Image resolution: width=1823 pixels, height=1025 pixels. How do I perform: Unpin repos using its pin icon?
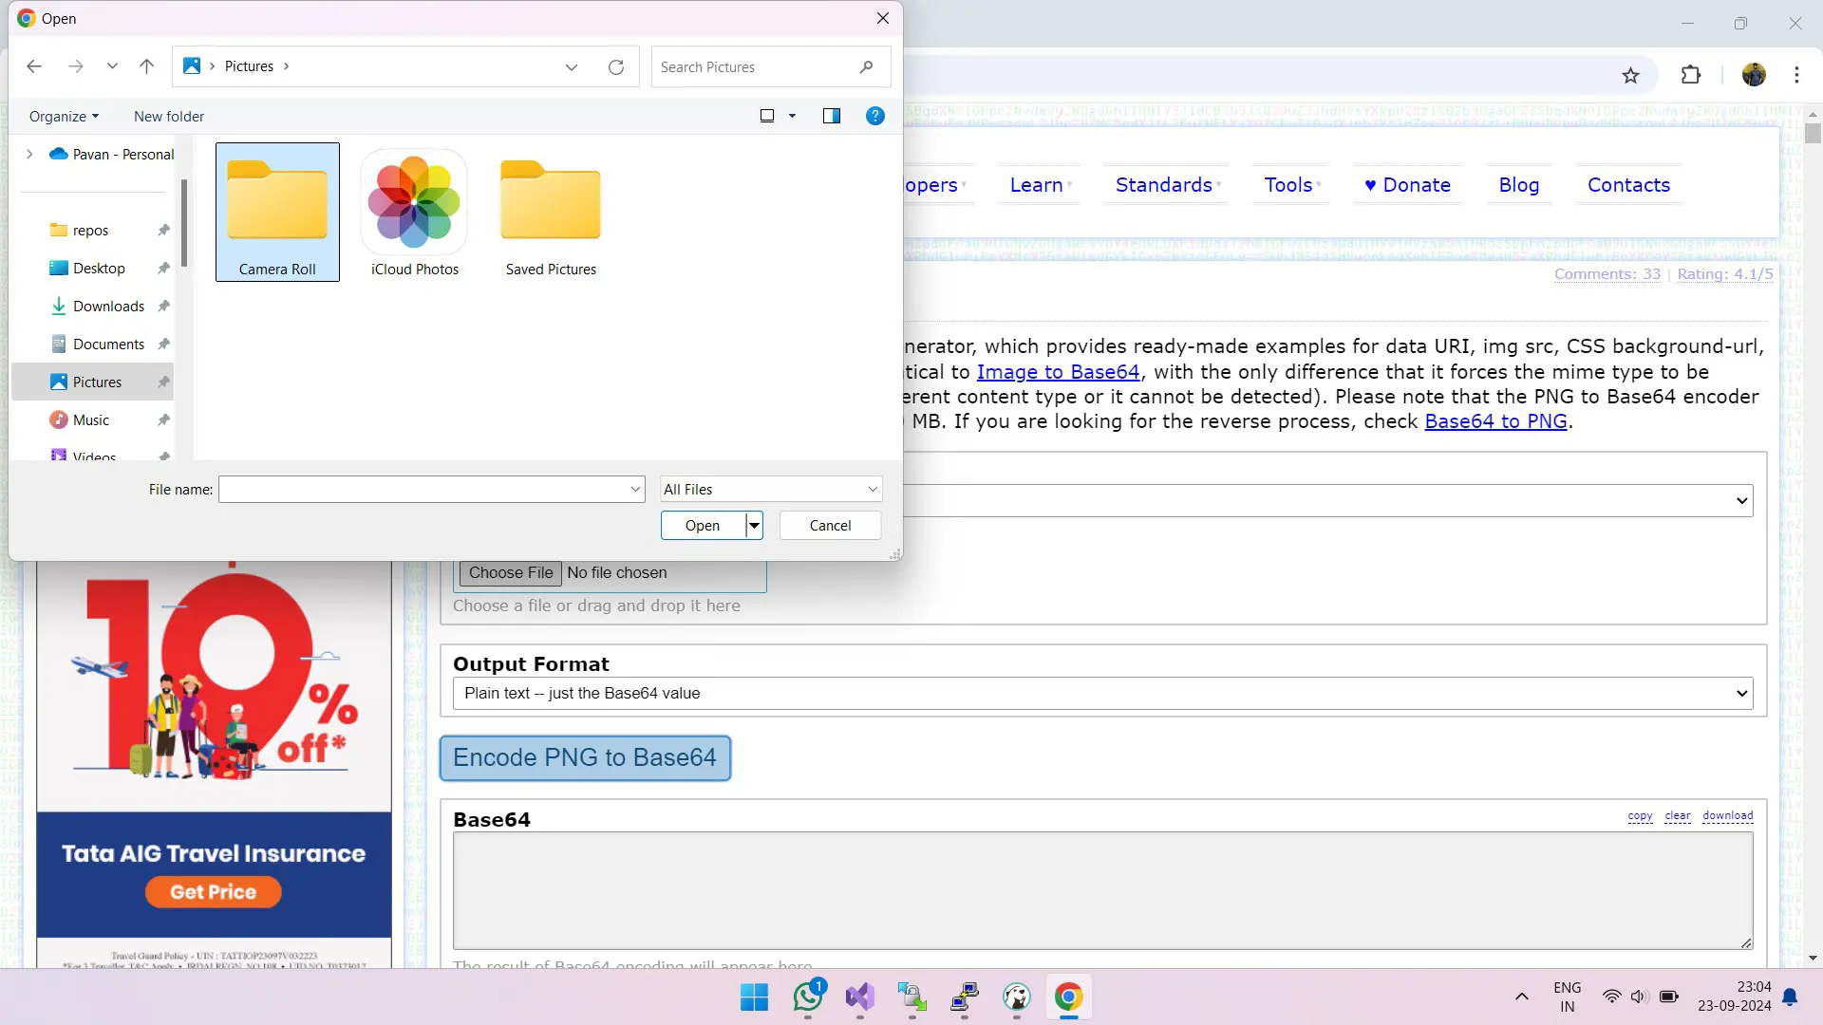(163, 230)
